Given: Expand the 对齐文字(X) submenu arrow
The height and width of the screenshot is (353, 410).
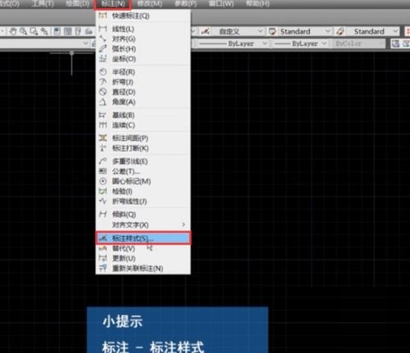Looking at the screenshot, I should pos(184,225).
